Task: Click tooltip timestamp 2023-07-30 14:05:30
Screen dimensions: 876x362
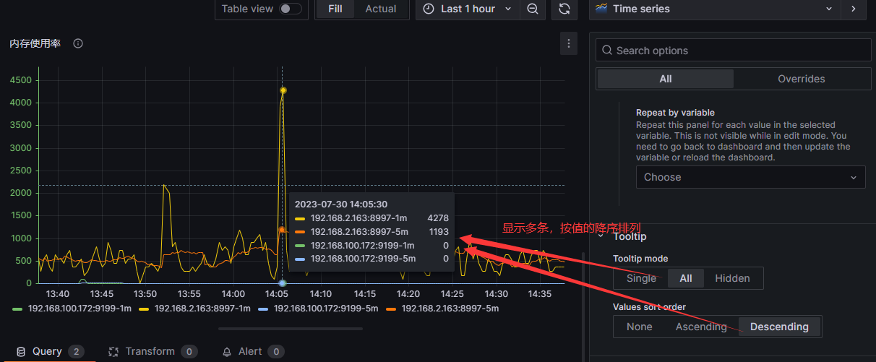Action: tap(341, 204)
